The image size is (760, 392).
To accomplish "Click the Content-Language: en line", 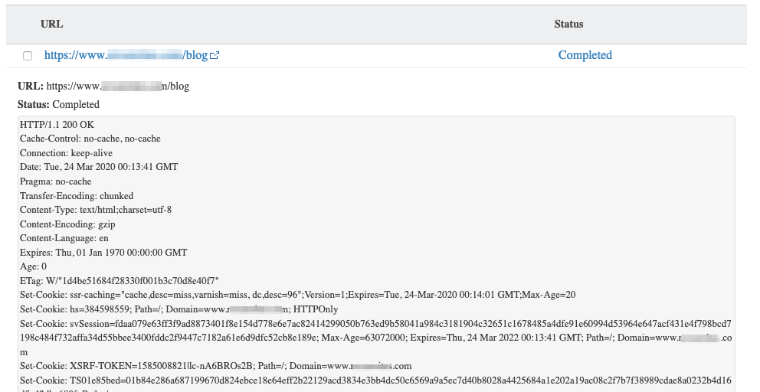I will pyautogui.click(x=64, y=238).
